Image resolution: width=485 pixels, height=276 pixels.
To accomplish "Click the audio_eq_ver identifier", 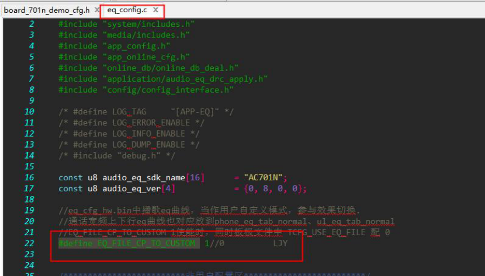I will (x=131, y=188).
